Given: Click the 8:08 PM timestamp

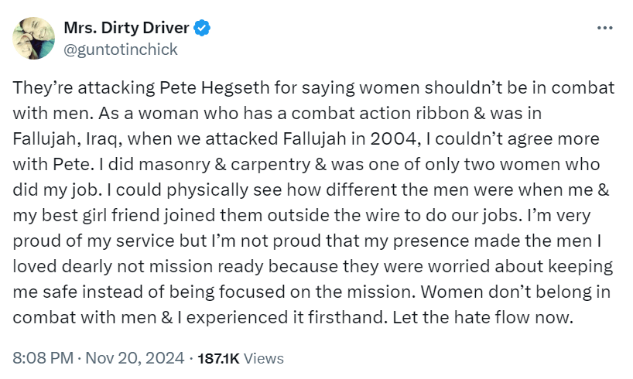Looking at the screenshot, I should 43,358.
